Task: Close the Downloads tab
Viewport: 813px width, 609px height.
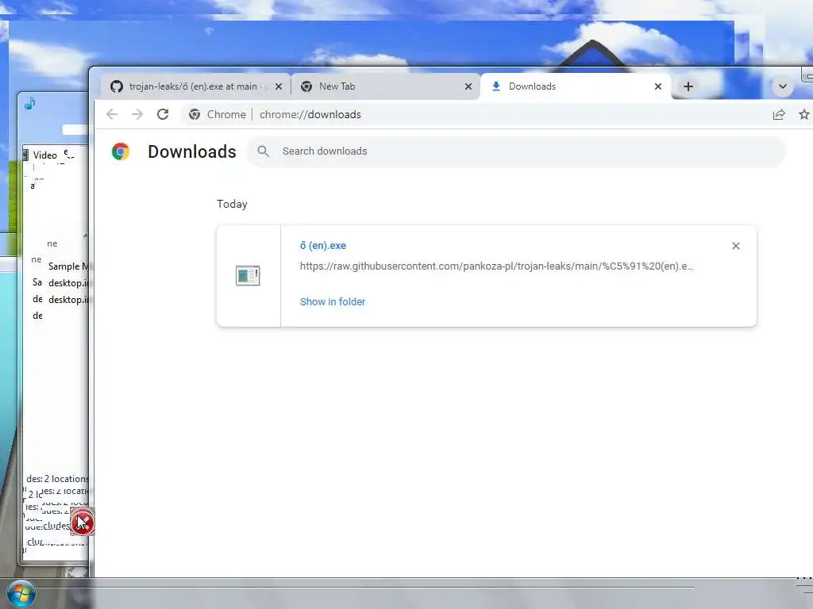Action: tap(658, 86)
